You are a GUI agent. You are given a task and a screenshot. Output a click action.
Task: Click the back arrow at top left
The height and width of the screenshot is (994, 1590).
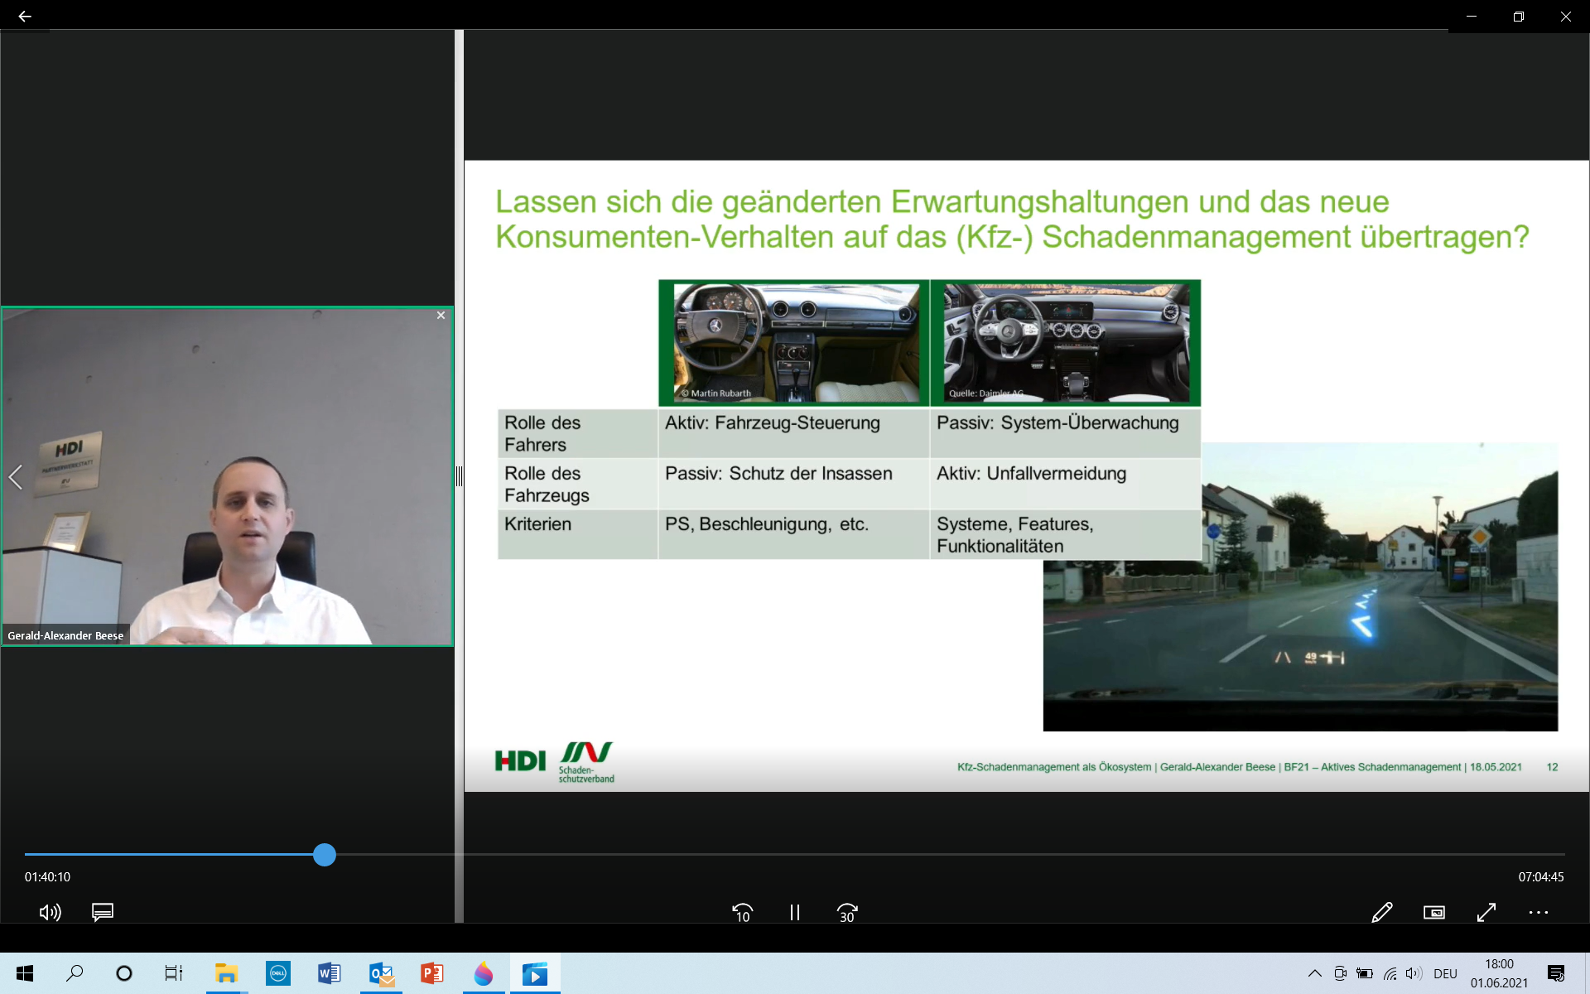tap(25, 17)
